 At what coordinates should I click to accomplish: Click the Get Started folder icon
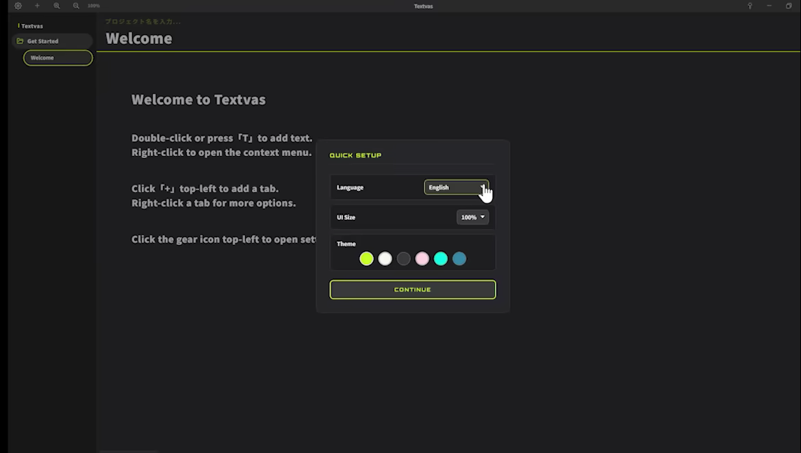(x=20, y=41)
